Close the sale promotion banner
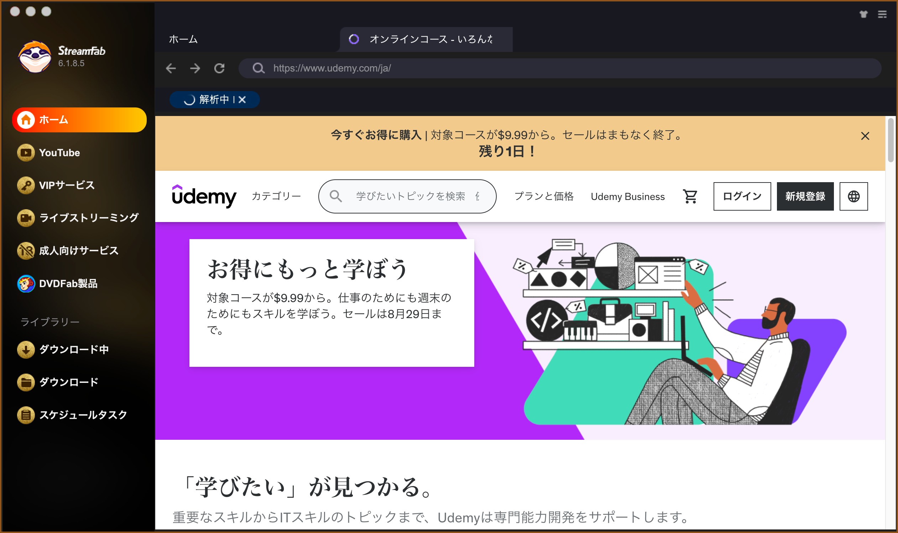 (x=865, y=136)
